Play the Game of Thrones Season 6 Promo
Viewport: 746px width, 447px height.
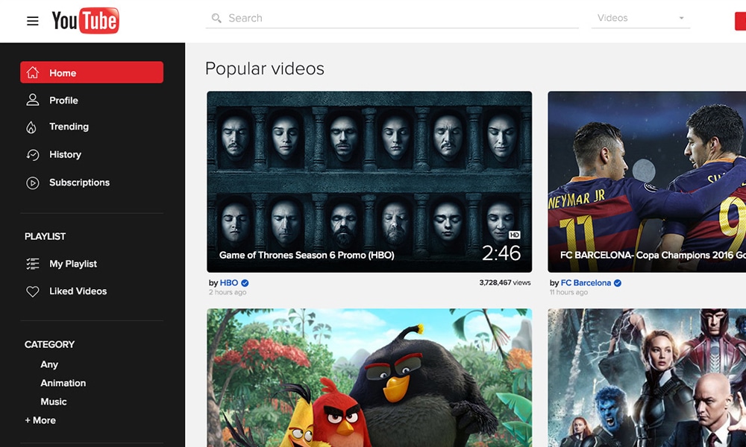(369, 182)
